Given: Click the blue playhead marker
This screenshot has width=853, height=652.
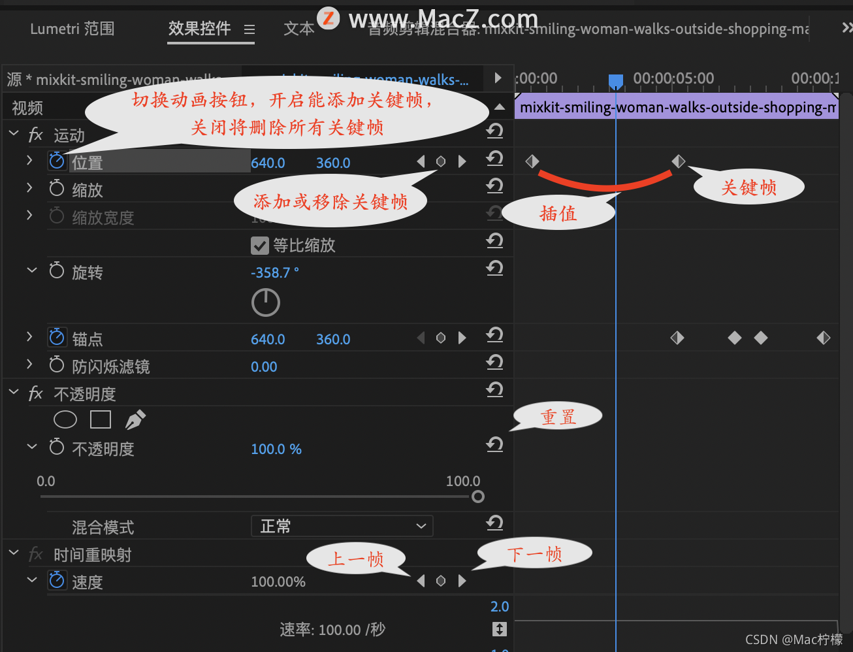Looking at the screenshot, I should pos(616,81).
